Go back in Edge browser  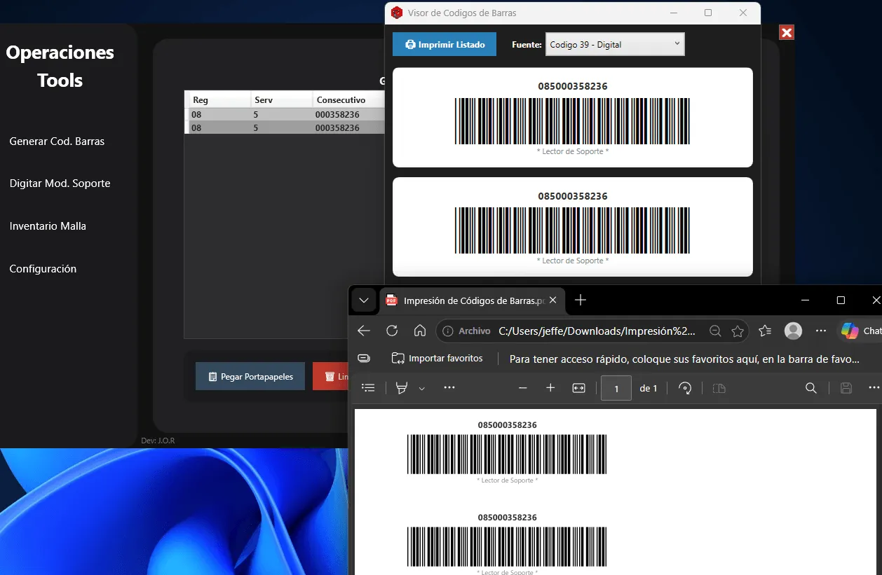point(363,331)
